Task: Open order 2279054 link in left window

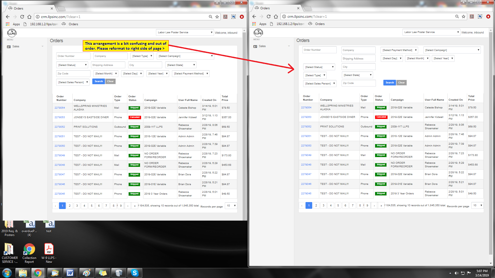Action: [60, 108]
